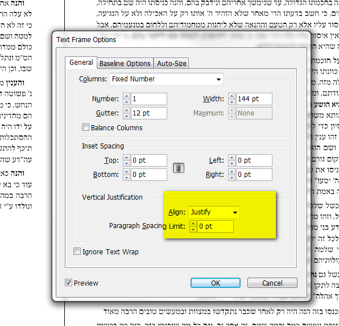Increase column Width using up stepper

(231, 96)
